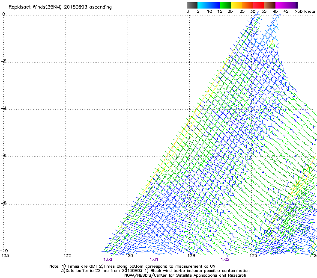Click the -129 longitude axis label

click(x=128, y=256)
